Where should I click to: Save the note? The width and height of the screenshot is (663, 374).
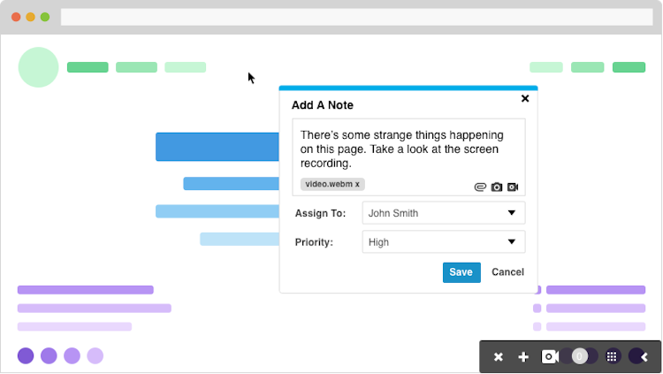point(461,272)
